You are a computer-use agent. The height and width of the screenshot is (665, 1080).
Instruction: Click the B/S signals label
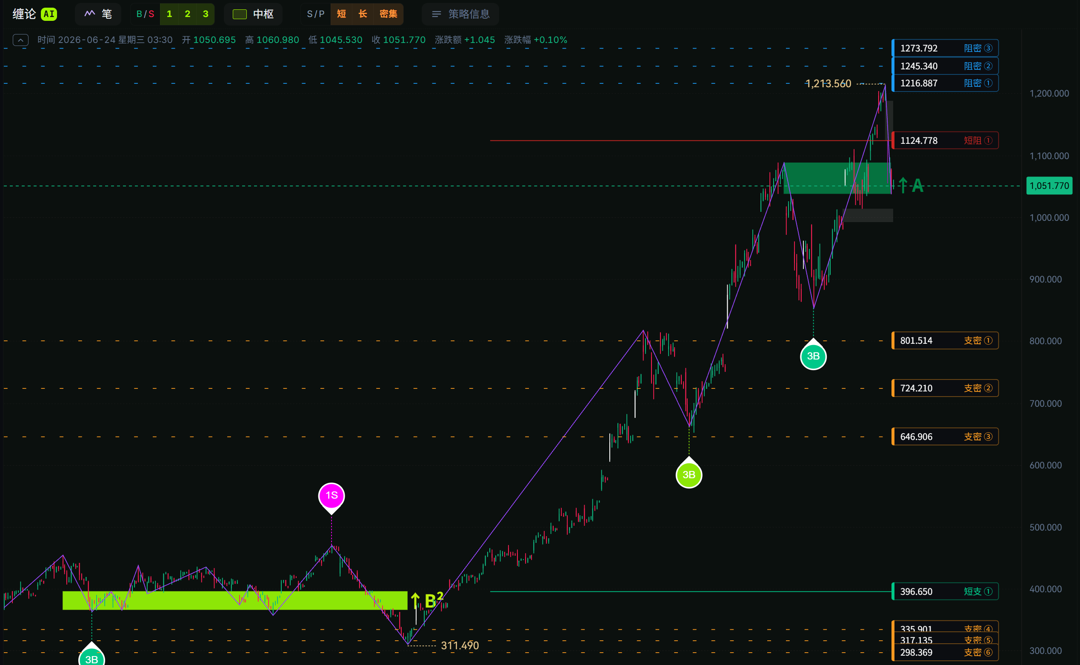[x=145, y=14]
